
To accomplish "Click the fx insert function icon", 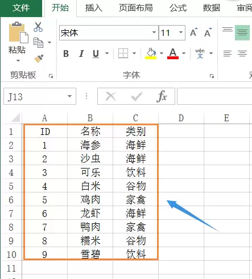I will click(162, 96).
